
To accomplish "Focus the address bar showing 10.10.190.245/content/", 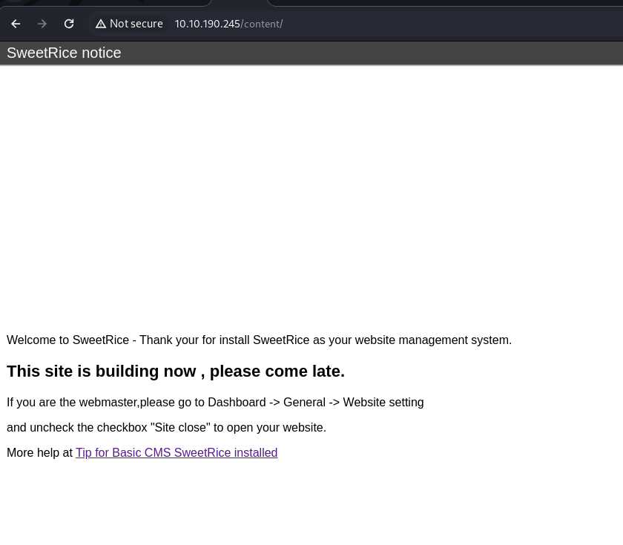I will 228,24.
